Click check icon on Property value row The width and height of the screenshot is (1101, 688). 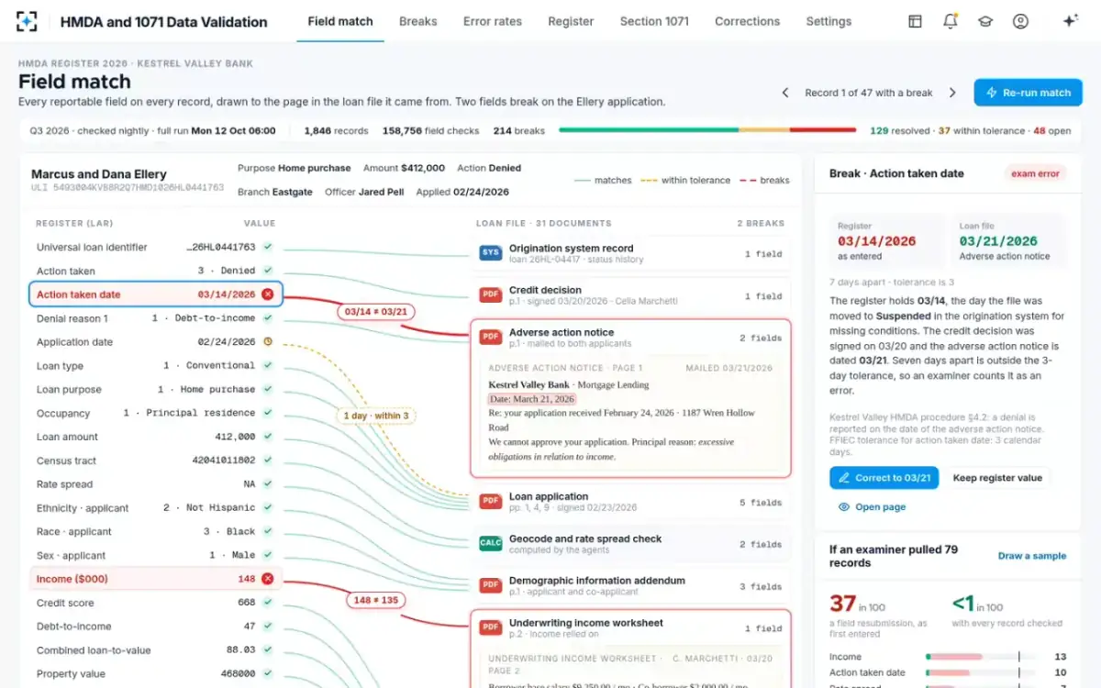click(x=268, y=673)
